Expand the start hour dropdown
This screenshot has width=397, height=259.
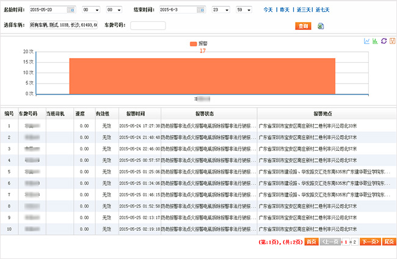point(91,10)
